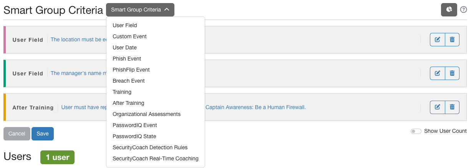Viewport: 471px width, 168px height.
Task: Delete the manager's name criterion
Action: (452, 73)
